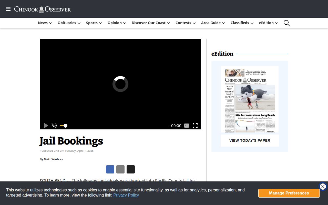328x205 pixels.
Task: Open the site search magnifier
Action: point(287,23)
